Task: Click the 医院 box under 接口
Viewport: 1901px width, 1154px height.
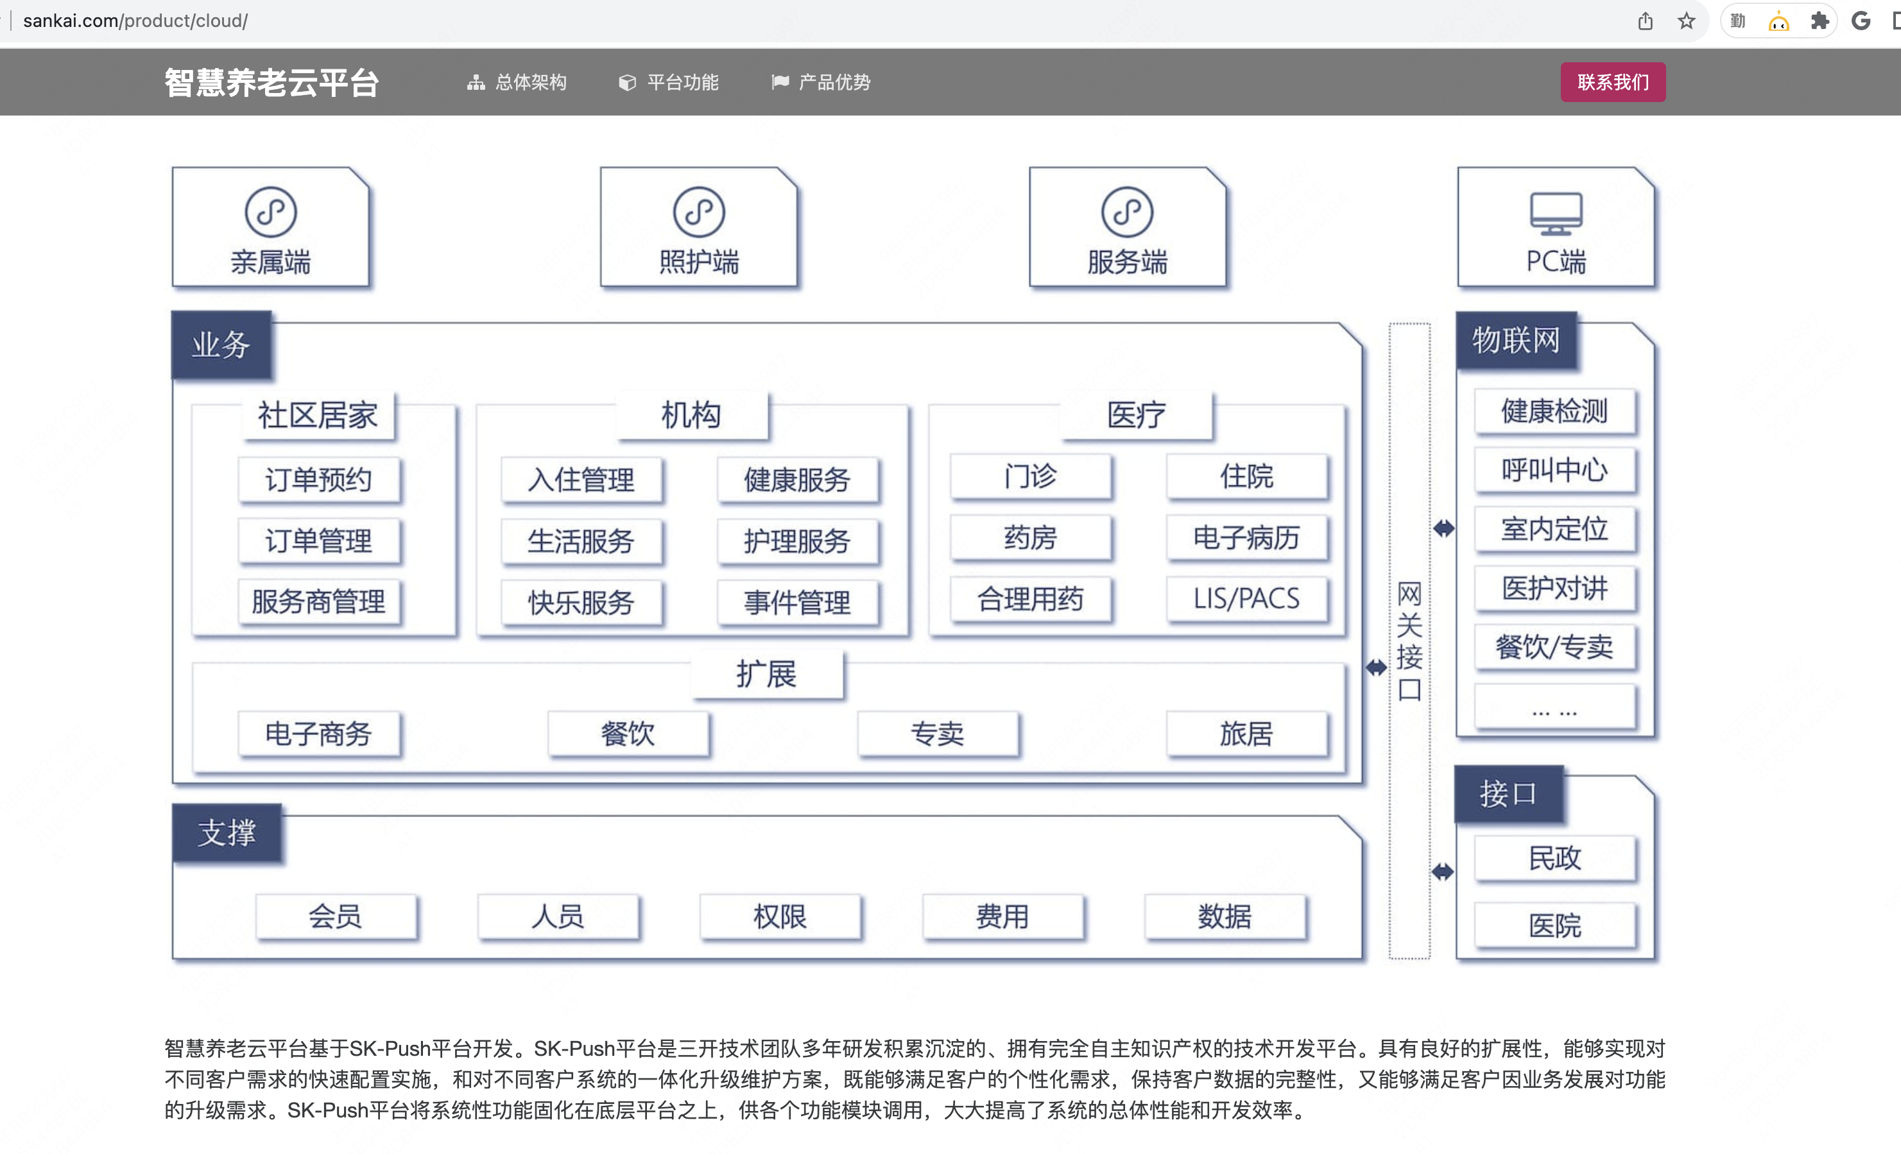Action: click(x=1554, y=925)
